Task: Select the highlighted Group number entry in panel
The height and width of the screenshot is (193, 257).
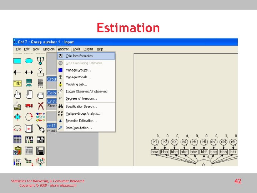Action: pyautogui.click(x=52, y=79)
